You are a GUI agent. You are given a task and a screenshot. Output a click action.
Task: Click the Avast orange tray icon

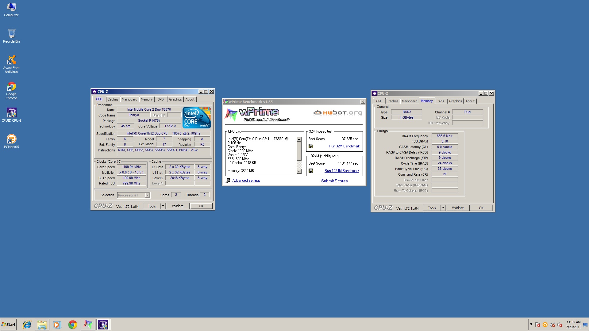(545, 325)
